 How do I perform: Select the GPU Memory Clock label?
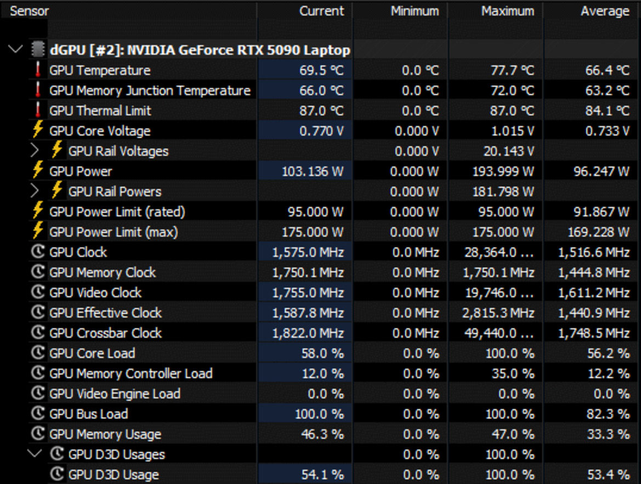point(103,273)
